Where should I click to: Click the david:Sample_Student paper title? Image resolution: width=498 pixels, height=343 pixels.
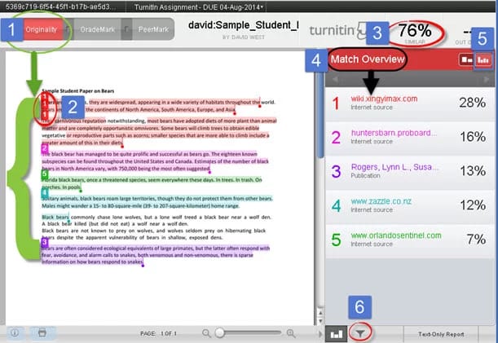243,25
